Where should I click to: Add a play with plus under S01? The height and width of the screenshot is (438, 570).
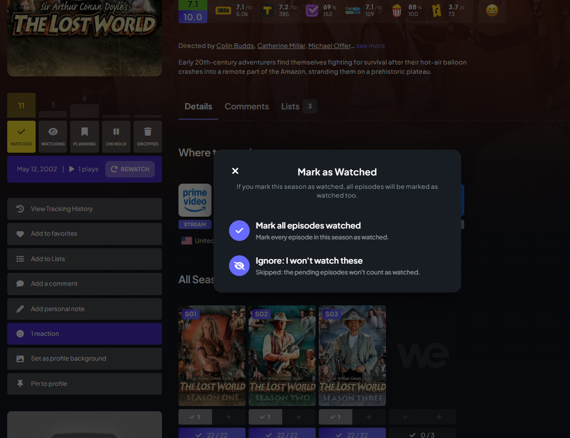click(x=229, y=417)
